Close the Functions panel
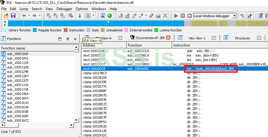This screenshot has height=137, width=268. pos(75,39)
